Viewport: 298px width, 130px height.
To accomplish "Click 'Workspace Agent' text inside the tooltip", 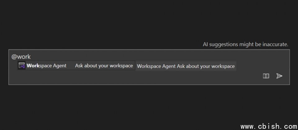I will pyautogui.click(x=156, y=66).
